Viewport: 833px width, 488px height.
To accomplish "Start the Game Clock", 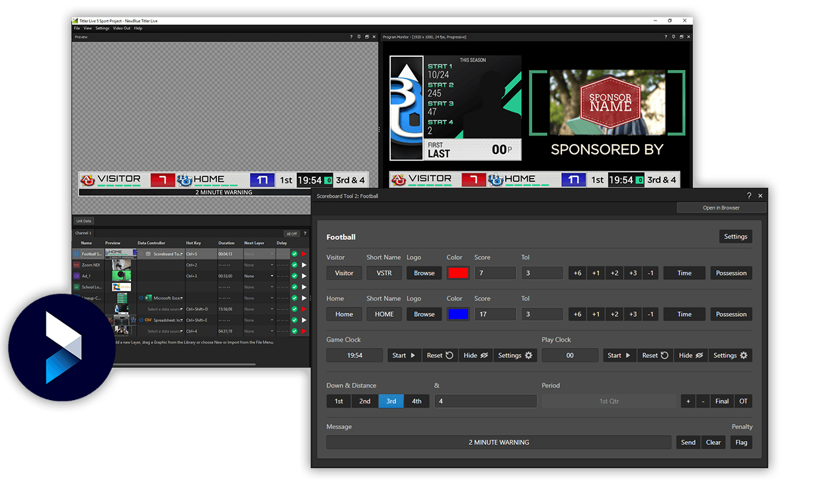I will [404, 356].
